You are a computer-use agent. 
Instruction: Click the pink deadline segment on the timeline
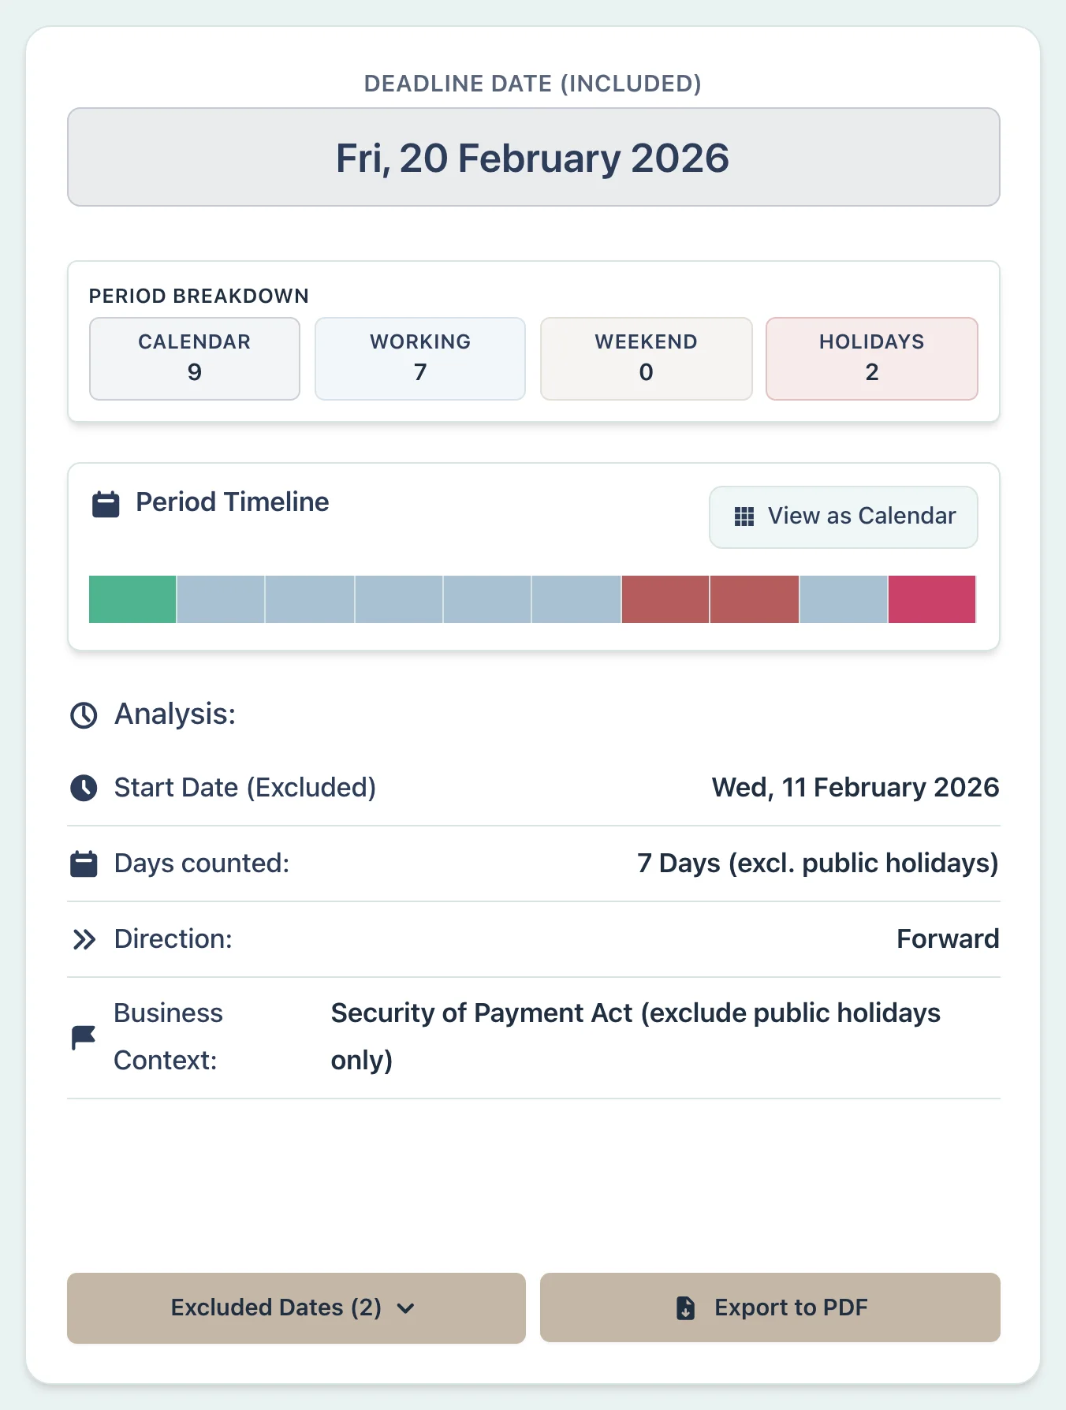coord(932,600)
